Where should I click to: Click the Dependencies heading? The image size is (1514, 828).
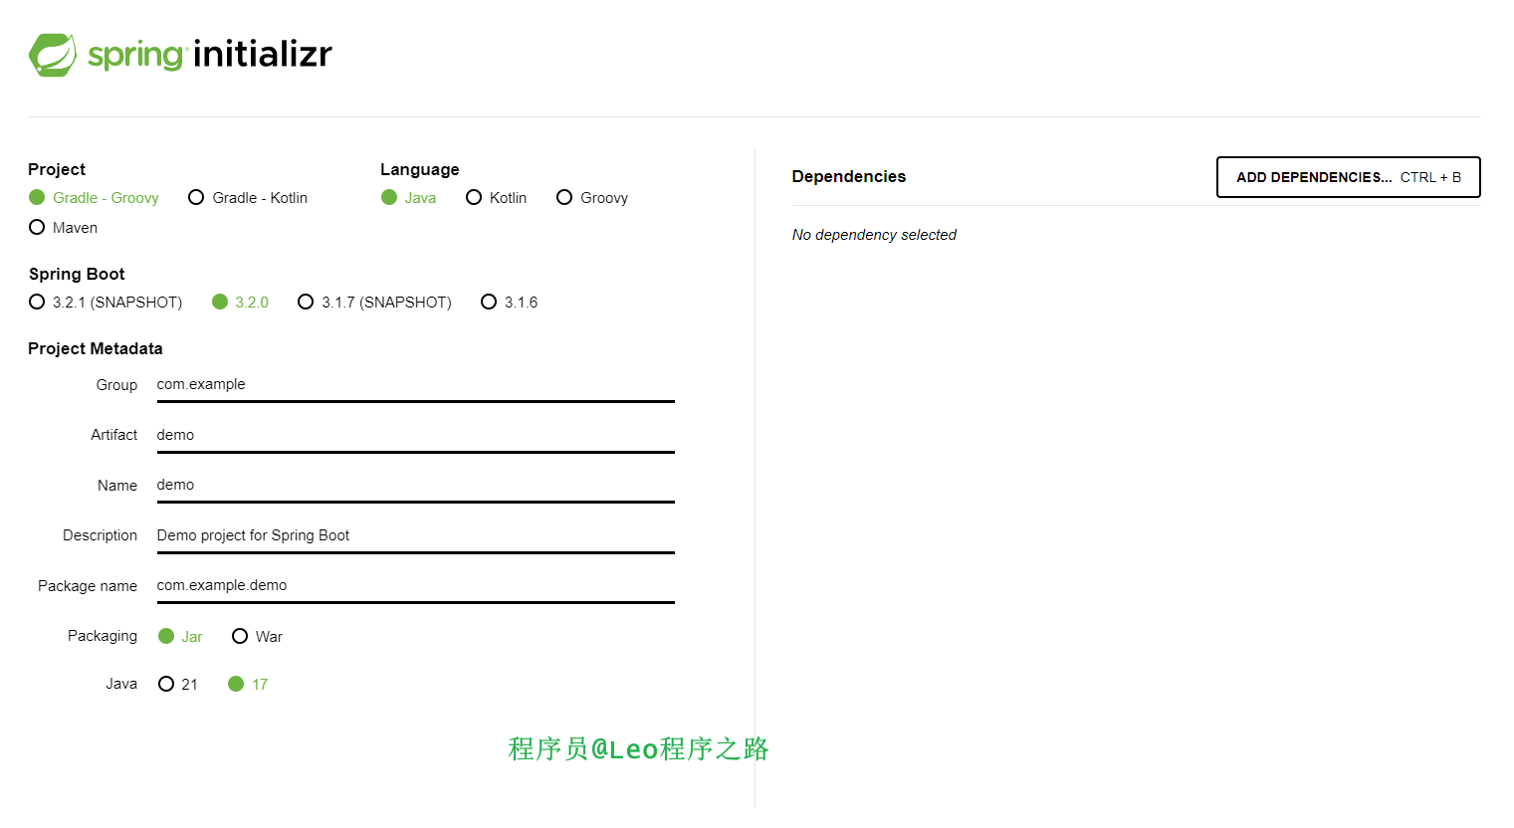coord(849,177)
